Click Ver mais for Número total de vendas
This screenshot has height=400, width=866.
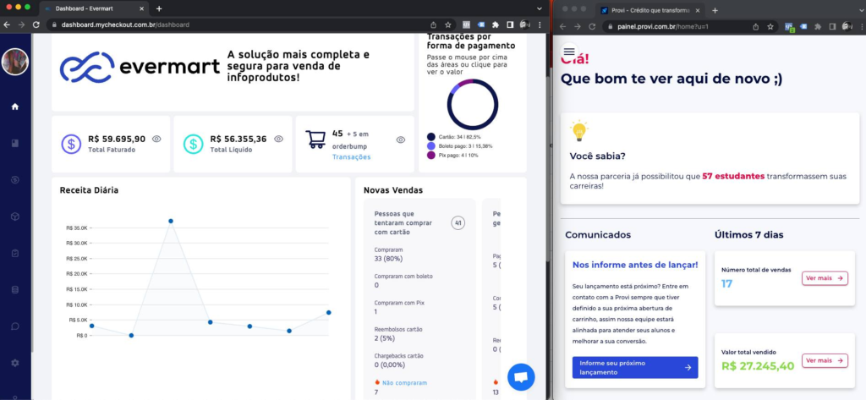[x=825, y=278]
